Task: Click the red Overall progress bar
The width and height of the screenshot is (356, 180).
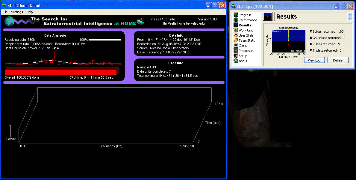Action: [x=61, y=71]
